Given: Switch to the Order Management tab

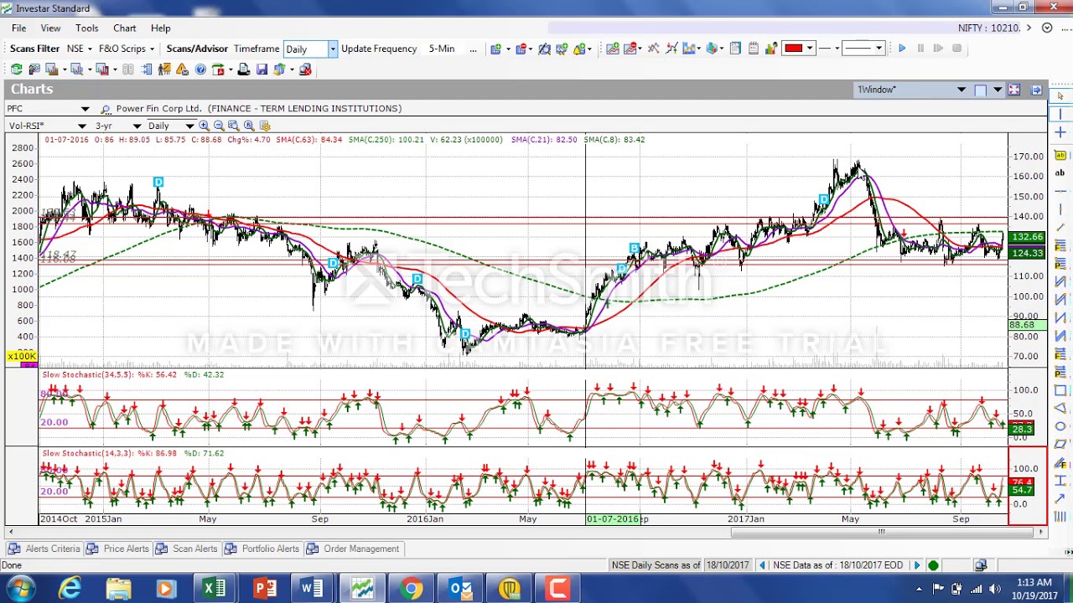Looking at the screenshot, I should 353,549.
